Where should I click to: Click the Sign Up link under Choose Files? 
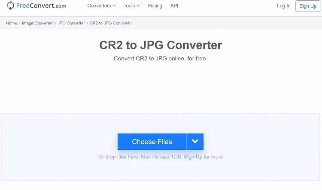coord(193,157)
